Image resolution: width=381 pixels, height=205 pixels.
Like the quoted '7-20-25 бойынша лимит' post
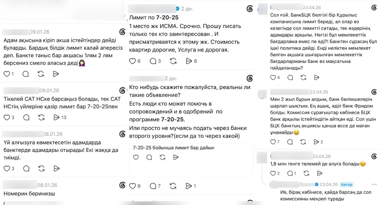click(136, 157)
